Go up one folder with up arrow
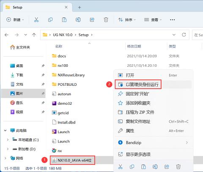 coord(34,35)
